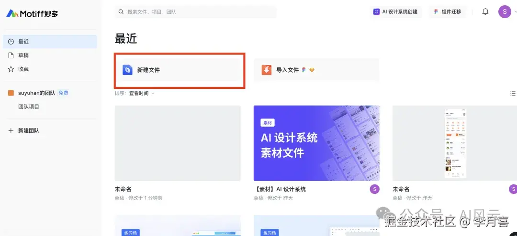Open the 查看时间 sort dropdown
This screenshot has height=236, width=517.
[141, 93]
